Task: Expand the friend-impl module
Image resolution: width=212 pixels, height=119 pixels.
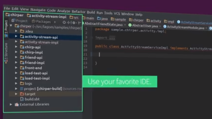Action: coord(16,62)
